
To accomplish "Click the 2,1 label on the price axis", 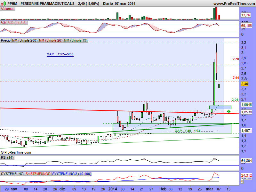I will click(x=244, y=99).
